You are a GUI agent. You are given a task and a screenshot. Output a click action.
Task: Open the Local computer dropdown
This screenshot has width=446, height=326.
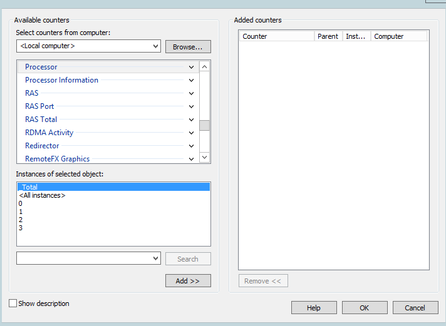click(88, 46)
